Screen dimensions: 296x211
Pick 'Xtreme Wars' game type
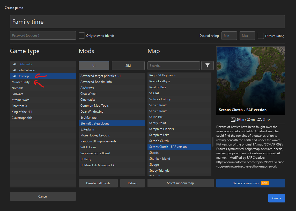point(43,100)
